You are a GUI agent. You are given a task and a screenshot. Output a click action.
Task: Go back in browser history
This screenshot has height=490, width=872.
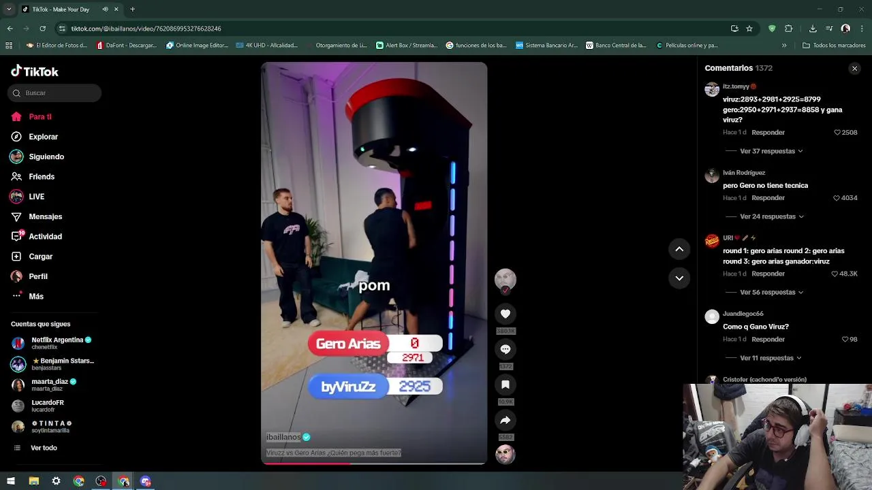coord(10,29)
